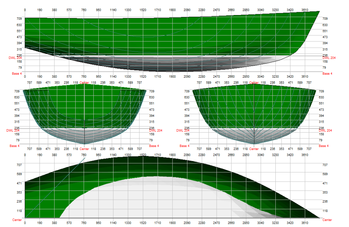Select the red Base 4 label left of the left body plan
Image resolution: width=349 pixels, height=227 pixels.
tap(15, 146)
